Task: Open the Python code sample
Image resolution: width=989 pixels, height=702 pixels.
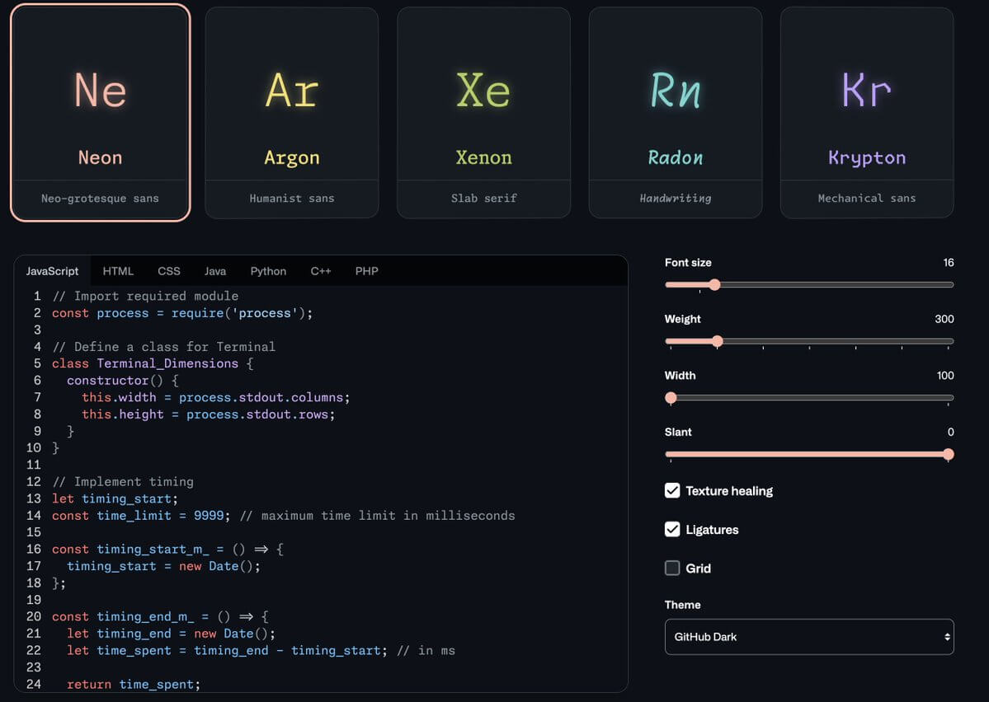Action: (268, 270)
